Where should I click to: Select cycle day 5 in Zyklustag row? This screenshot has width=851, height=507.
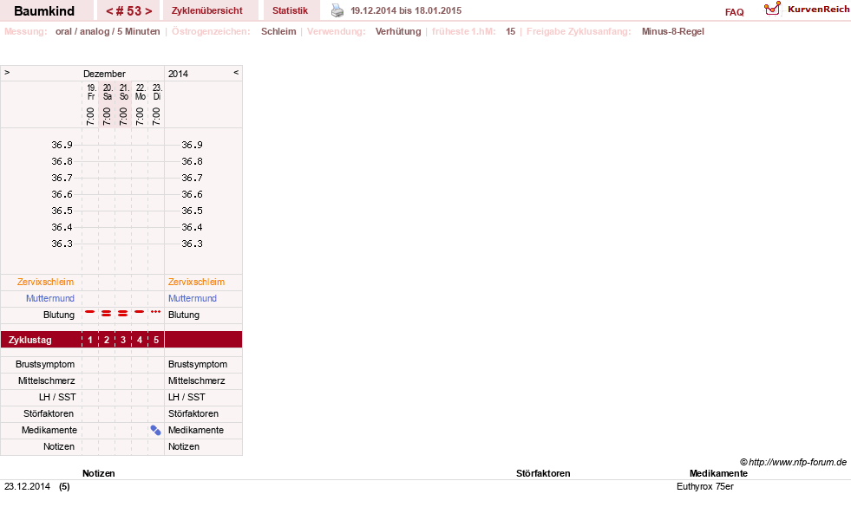[156, 340]
